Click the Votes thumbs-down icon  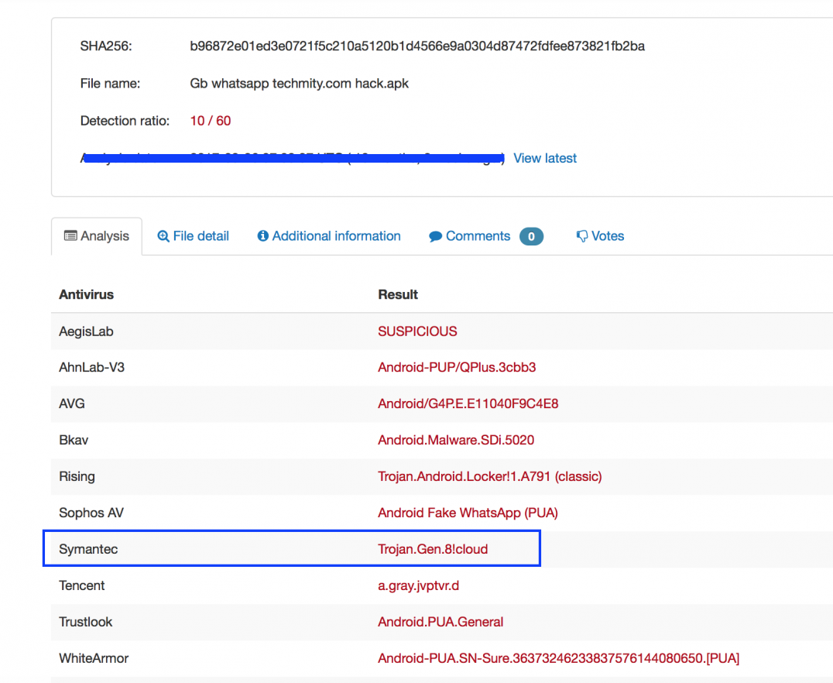pyautogui.click(x=582, y=237)
